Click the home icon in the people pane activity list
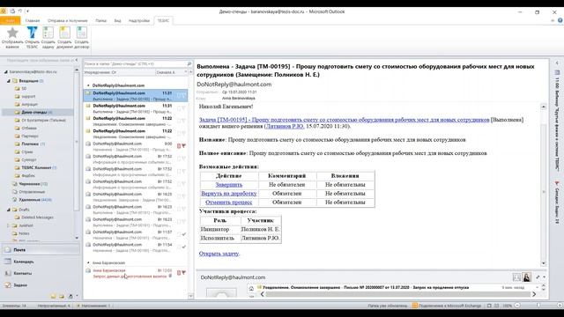564x317 pixels. coord(251,288)
